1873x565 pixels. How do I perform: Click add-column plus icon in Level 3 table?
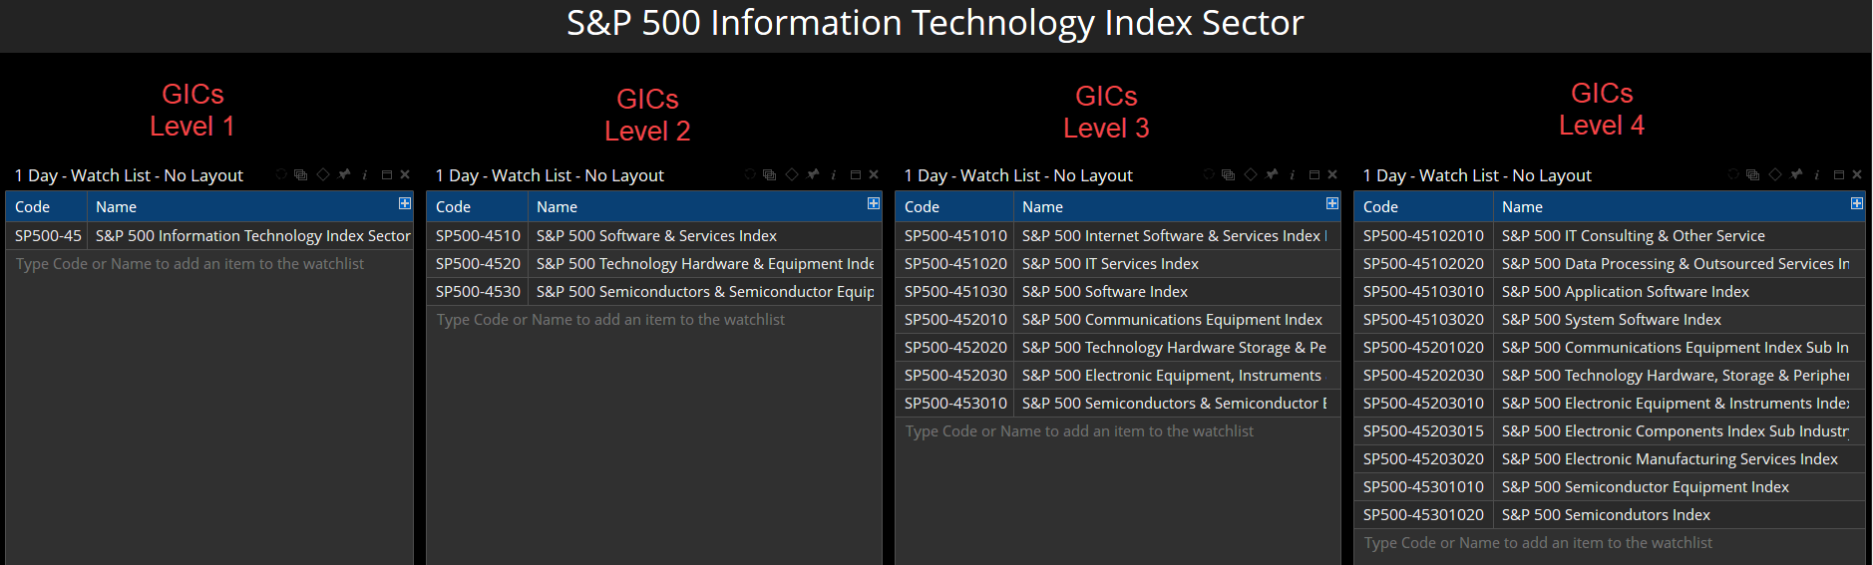click(1332, 203)
